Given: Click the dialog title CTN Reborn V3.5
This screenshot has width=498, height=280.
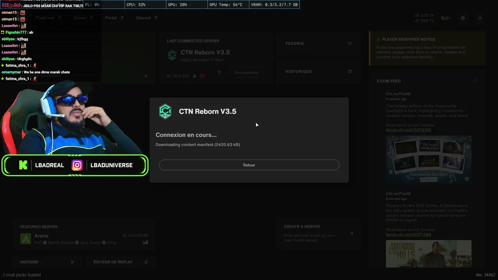Looking at the screenshot, I should 207,111.
